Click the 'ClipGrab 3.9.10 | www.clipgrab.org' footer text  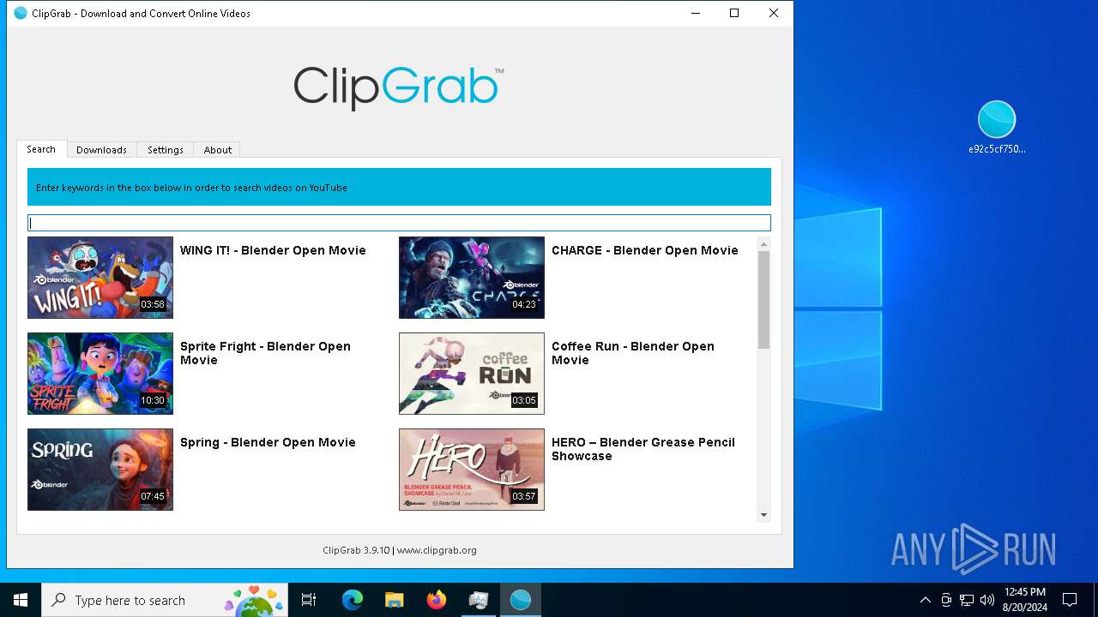click(400, 550)
